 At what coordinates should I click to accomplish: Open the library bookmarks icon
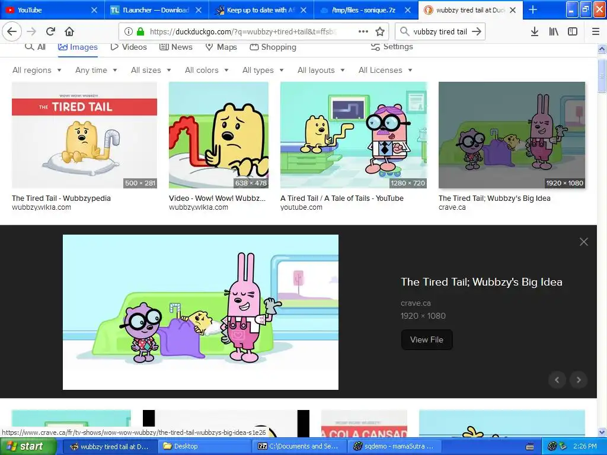click(554, 32)
